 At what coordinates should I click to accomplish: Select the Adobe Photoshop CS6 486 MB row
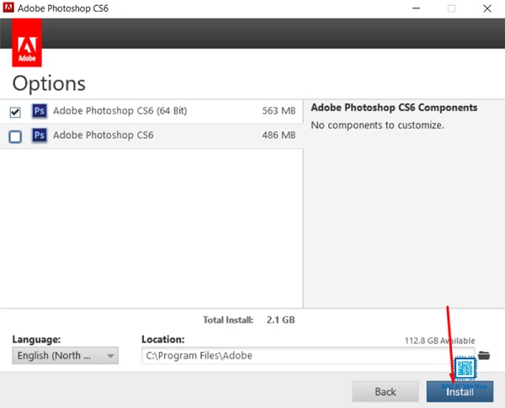click(x=151, y=136)
